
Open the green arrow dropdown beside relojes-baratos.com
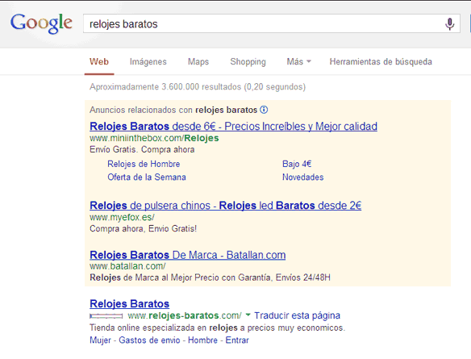[248, 315]
